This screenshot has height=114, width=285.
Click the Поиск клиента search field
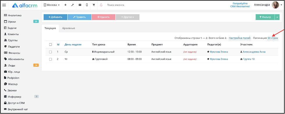[127, 5]
